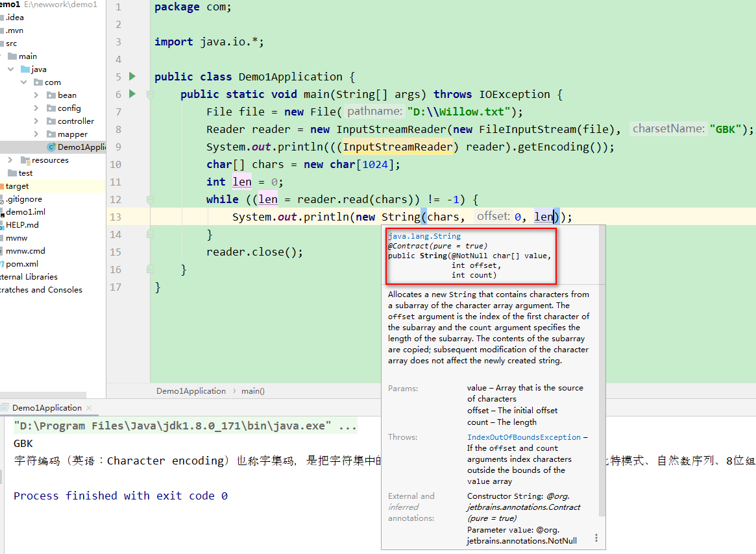Viewport: 756px width, 554px height.
Task: Expand the mapper package
Action: point(36,134)
